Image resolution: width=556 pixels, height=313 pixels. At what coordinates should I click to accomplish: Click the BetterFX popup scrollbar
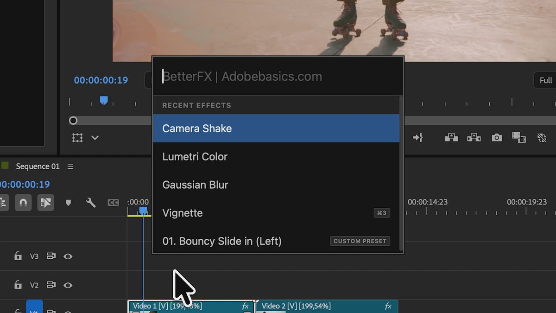(x=401, y=174)
